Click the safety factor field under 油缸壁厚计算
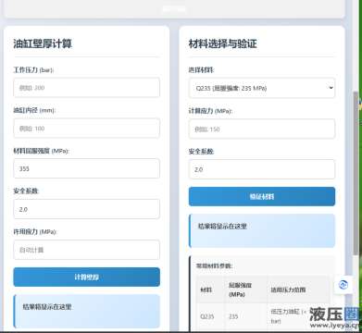The image size is (362, 333). pos(86,209)
